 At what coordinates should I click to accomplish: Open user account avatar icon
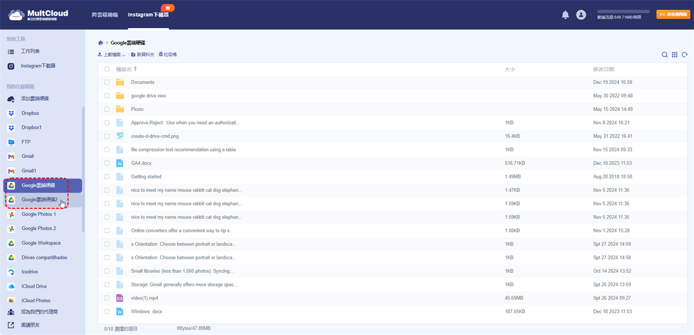tap(581, 15)
